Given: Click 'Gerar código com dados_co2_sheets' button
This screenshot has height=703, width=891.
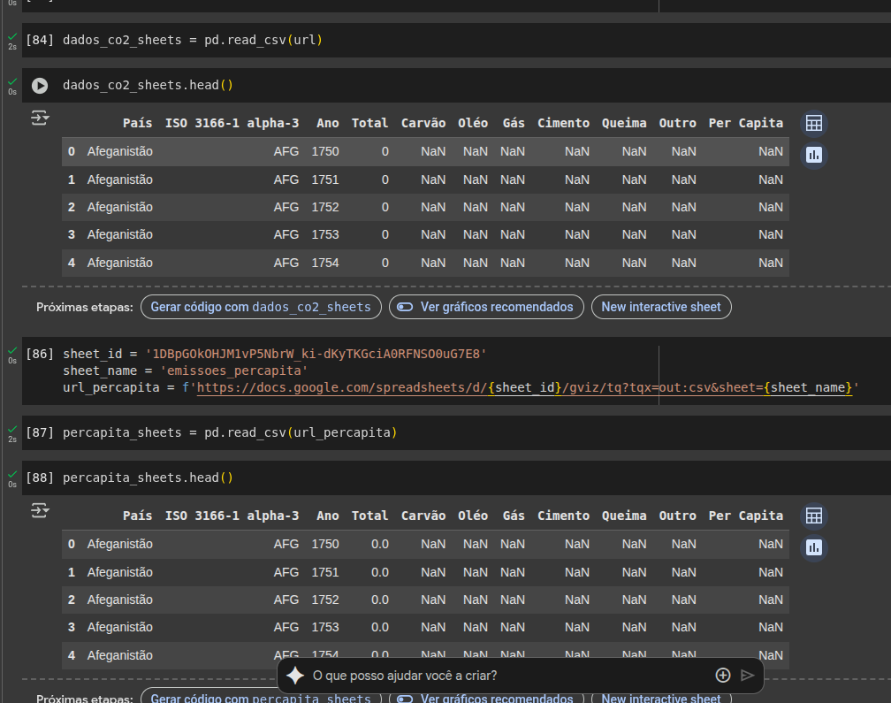Looking at the screenshot, I should tap(261, 307).
